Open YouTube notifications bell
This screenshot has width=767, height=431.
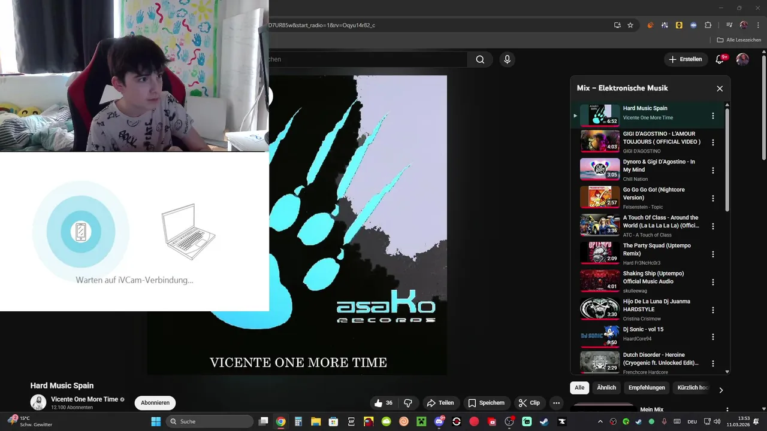click(x=721, y=59)
